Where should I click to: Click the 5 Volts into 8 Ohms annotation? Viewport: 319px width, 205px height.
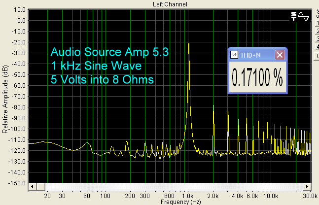pos(103,79)
